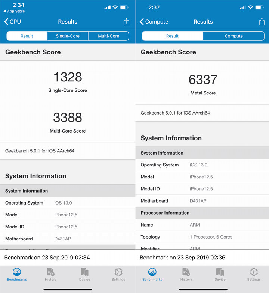Viewport: 269px width, 293px height.
Task: Tap cellular signal icon in right status bar
Action: tap(243, 8)
